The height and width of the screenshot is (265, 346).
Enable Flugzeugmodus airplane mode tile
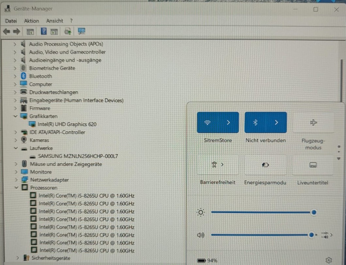[313, 123]
